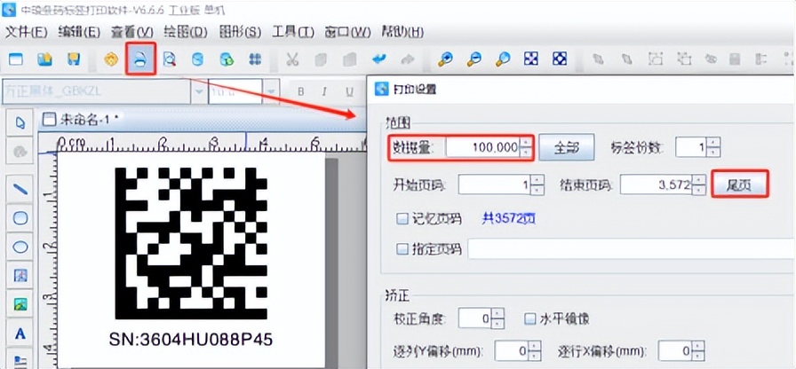Open database settings using the blue cylinder icon
Image resolution: width=796 pixels, height=369 pixels.
[197, 59]
